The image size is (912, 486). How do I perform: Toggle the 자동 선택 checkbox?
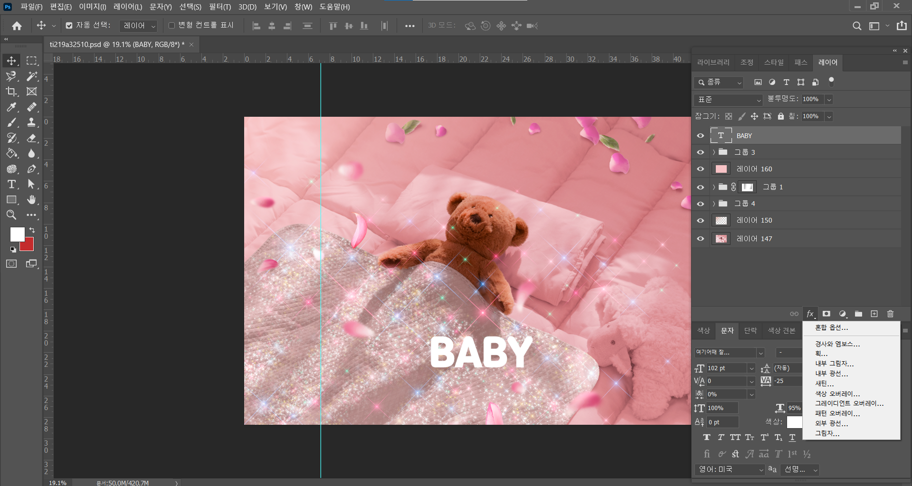click(69, 26)
